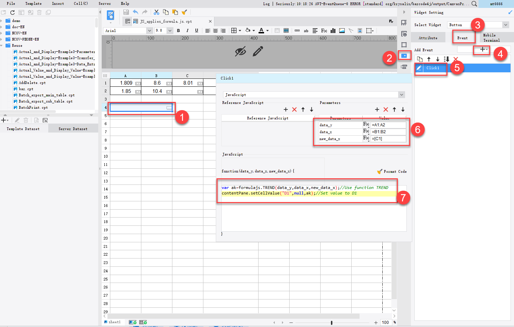Insert a chart via bar chart icon
The image size is (514, 327).
point(333,31)
